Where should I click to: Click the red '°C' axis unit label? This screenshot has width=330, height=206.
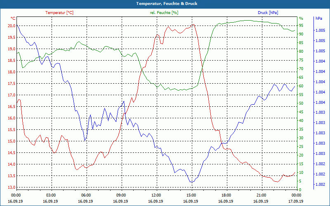pyautogui.click(x=13, y=19)
